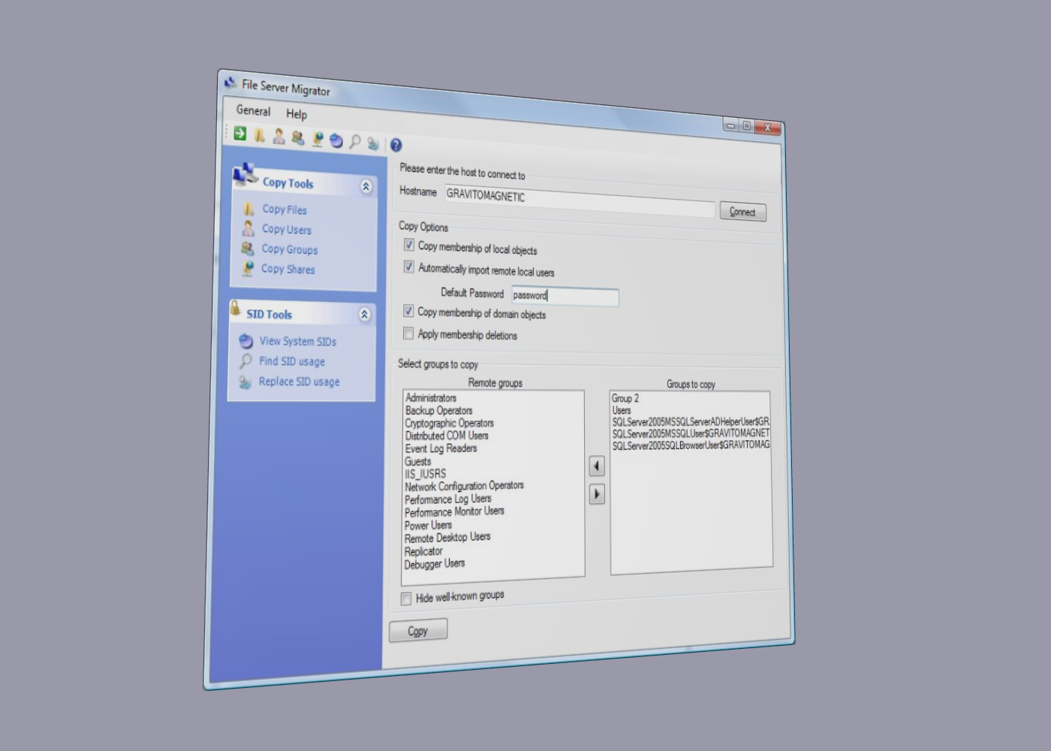Open help via blue question mark icon
The image size is (1051, 751).
click(396, 145)
